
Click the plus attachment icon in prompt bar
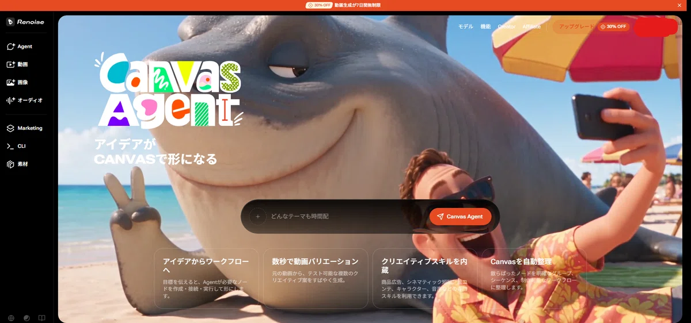257,217
